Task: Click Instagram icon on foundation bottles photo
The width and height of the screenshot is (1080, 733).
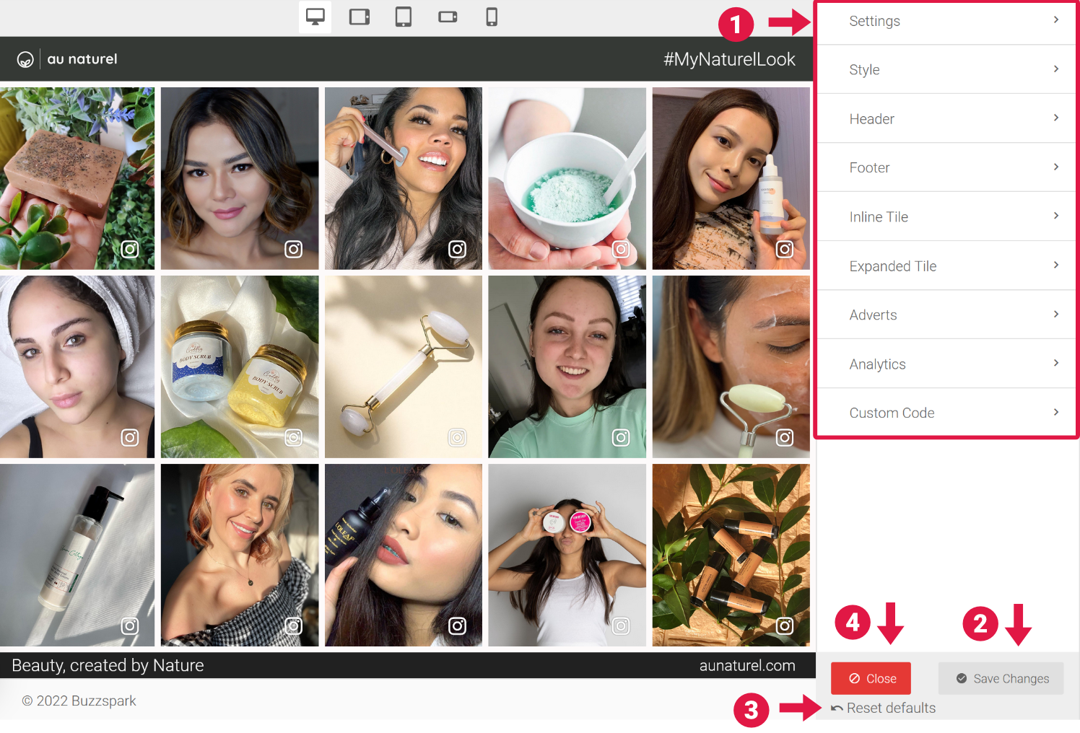Action: pos(785,626)
